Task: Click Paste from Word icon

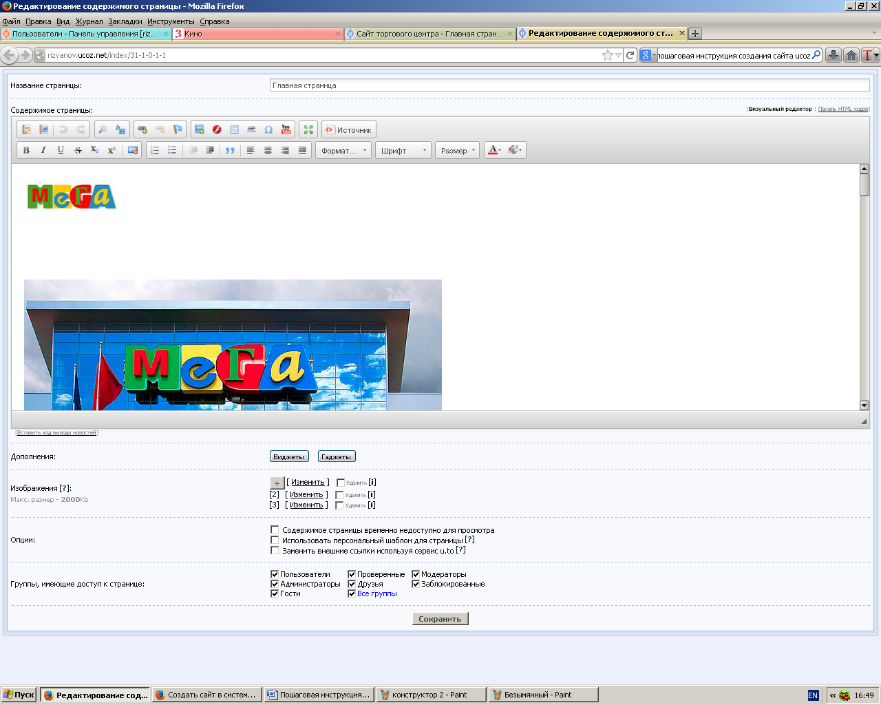Action: [x=44, y=129]
